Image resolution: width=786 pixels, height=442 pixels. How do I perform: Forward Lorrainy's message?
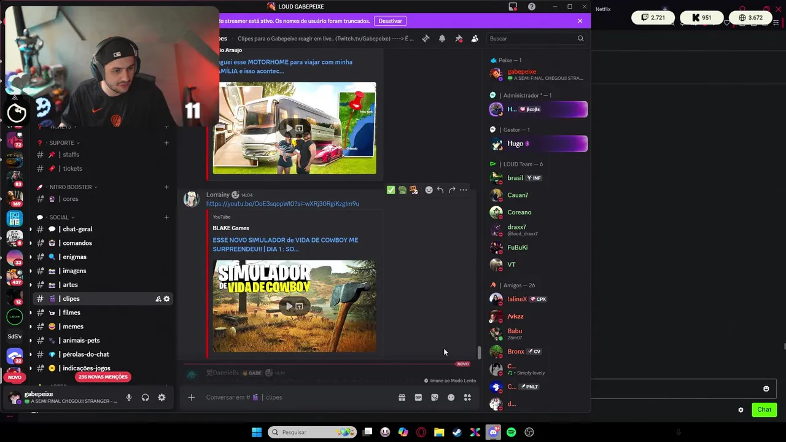point(452,190)
